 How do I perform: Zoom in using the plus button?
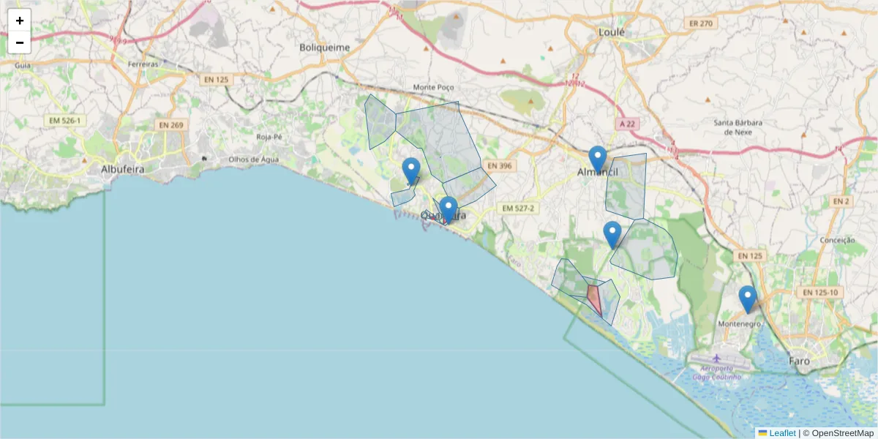point(19,20)
